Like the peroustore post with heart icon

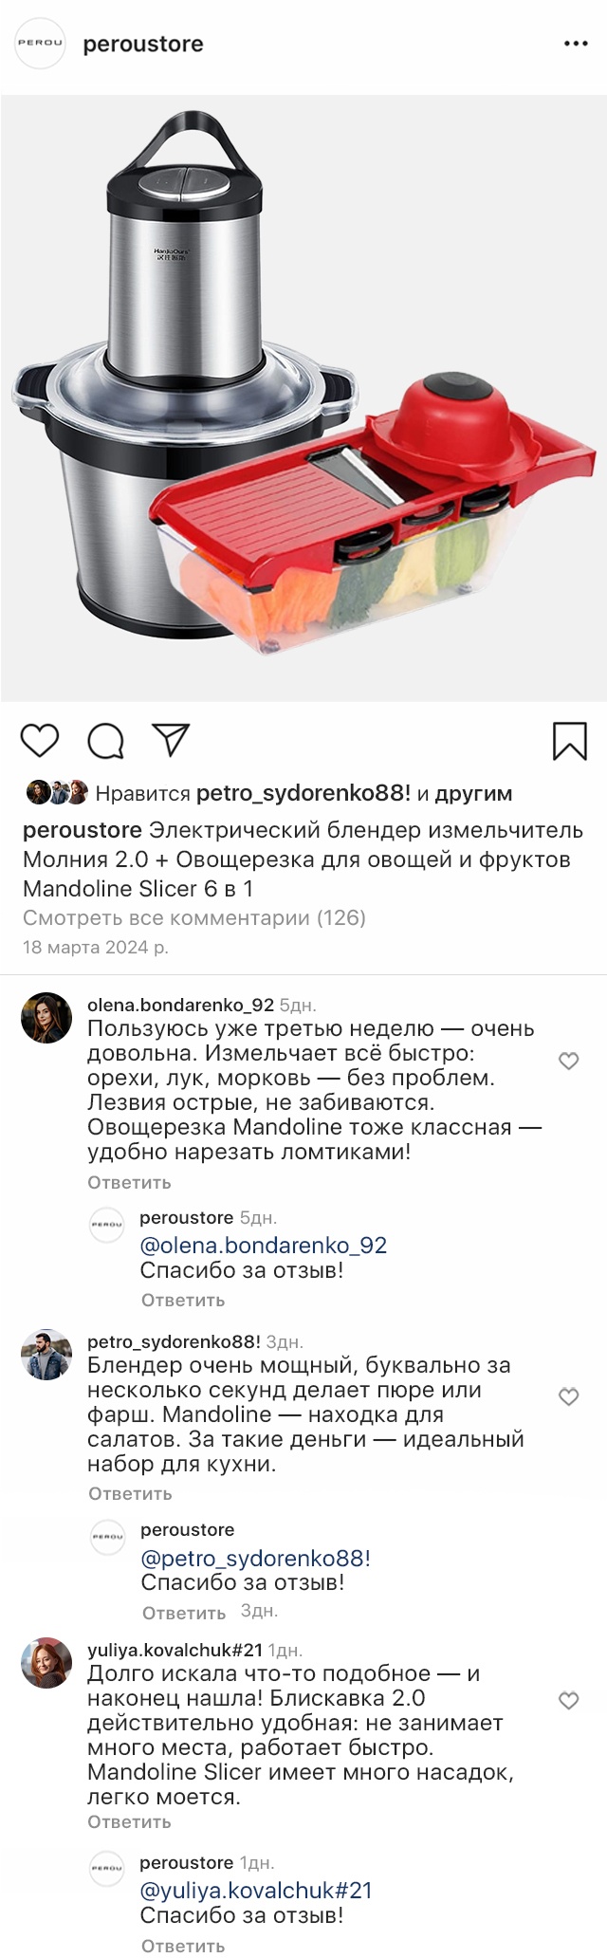40,740
